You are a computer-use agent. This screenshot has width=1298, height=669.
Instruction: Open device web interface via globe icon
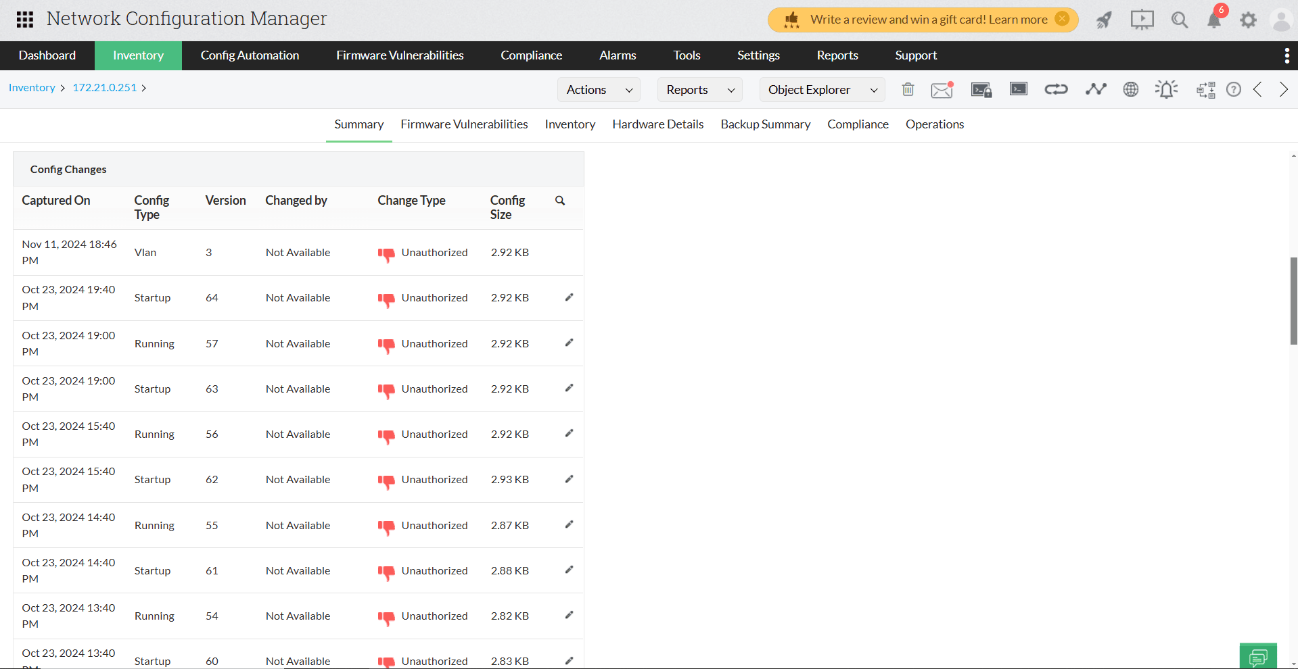(x=1130, y=89)
